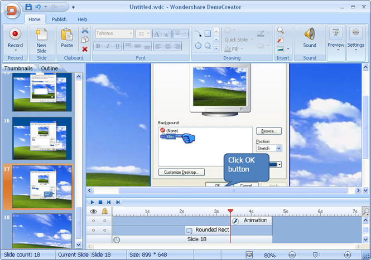The height and width of the screenshot is (260, 371).
Task: Add a New Slide
Action: click(x=41, y=40)
